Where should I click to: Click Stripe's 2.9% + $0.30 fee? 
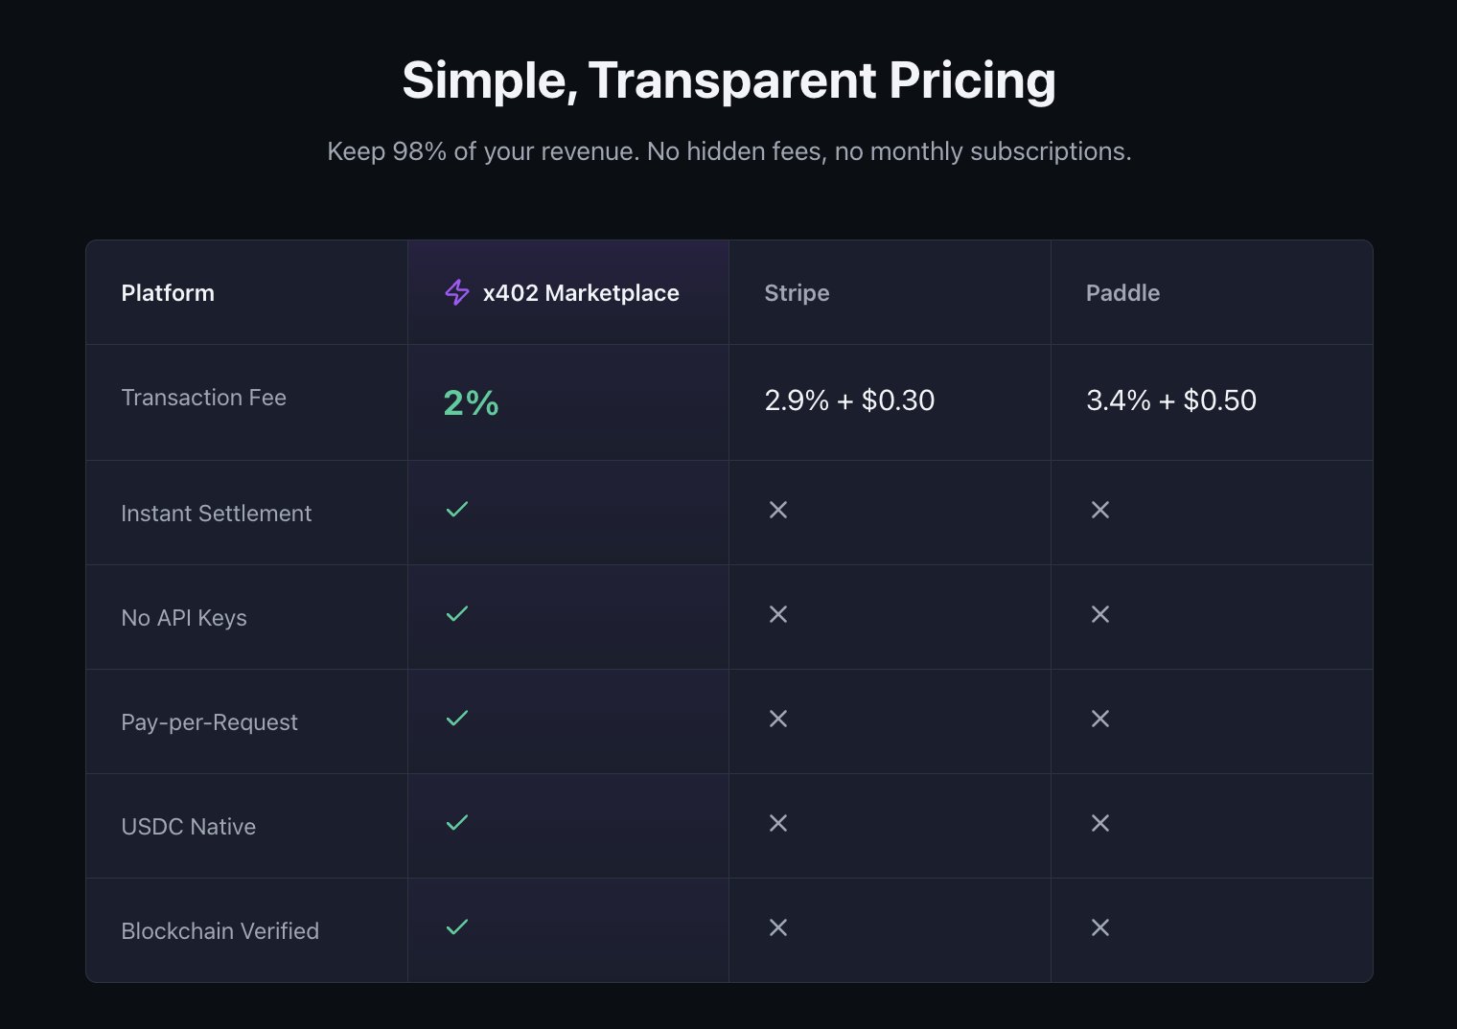[x=849, y=400]
